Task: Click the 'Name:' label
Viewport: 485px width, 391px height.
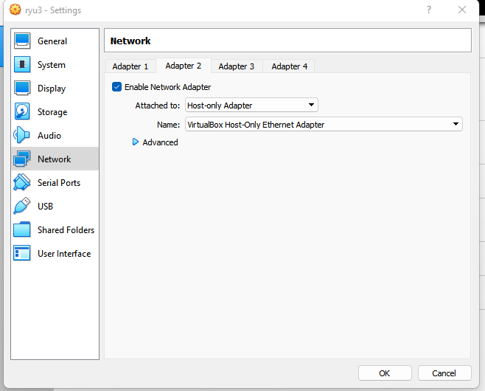Action: point(168,125)
